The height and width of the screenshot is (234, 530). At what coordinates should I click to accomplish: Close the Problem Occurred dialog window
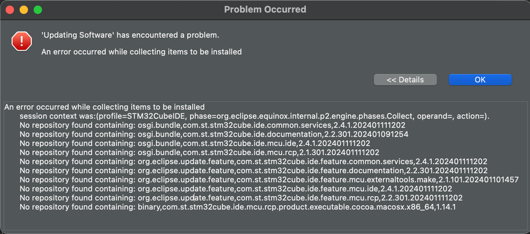click(10, 10)
